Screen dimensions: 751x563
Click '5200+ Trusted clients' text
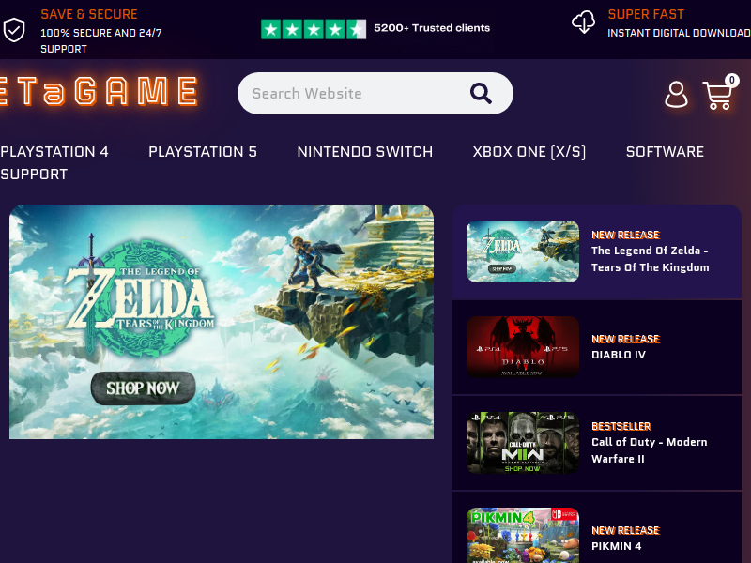coord(432,28)
